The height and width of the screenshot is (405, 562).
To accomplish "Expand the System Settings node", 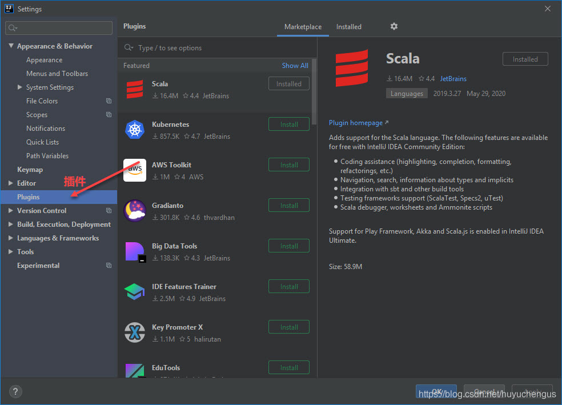I will tap(20, 87).
